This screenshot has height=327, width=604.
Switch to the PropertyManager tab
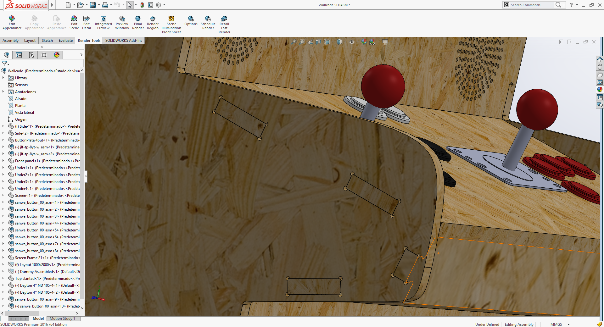click(19, 55)
